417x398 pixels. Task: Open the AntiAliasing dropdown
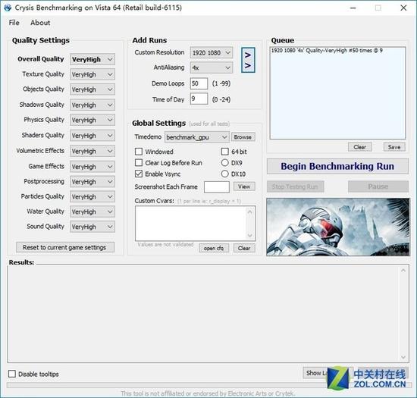pos(212,67)
